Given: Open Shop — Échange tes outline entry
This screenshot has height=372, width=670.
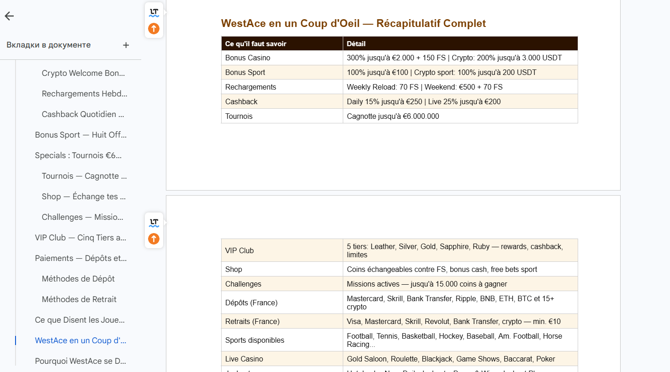Looking at the screenshot, I should pyautogui.click(x=84, y=197).
